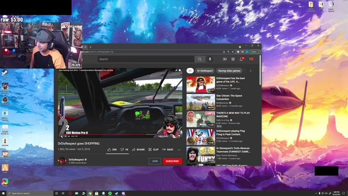
Task: Open THERE'S A NEW WAY TO PLAY WARZONE thumbnail
Action: [201, 119]
